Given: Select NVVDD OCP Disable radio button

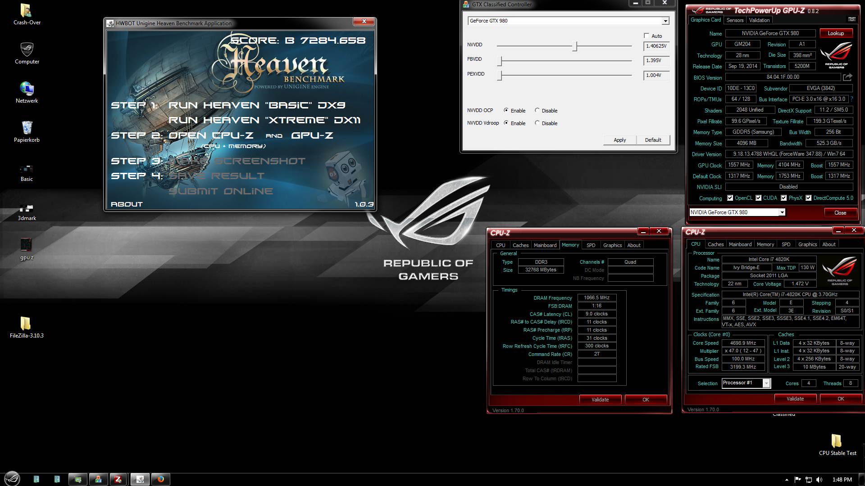Looking at the screenshot, I should [x=537, y=110].
